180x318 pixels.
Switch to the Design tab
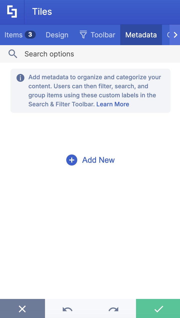pos(57,35)
